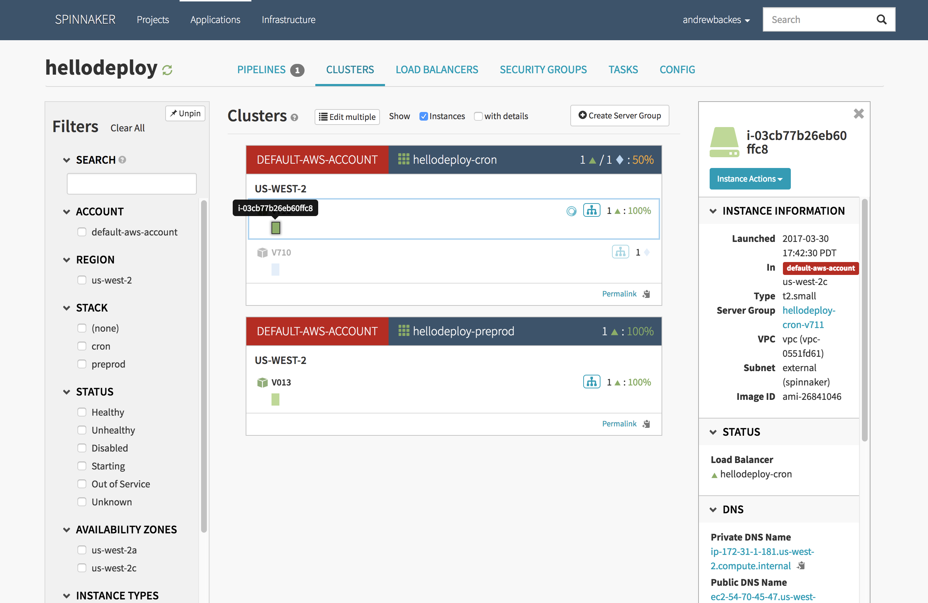Open the PIPELINES tab

pyautogui.click(x=262, y=70)
